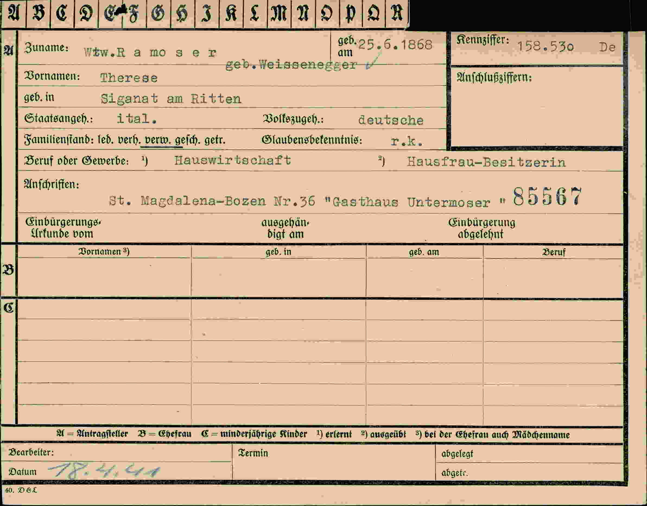The height and width of the screenshot is (506, 647).
Task: Select the letter A index tab
Action: click(14, 14)
